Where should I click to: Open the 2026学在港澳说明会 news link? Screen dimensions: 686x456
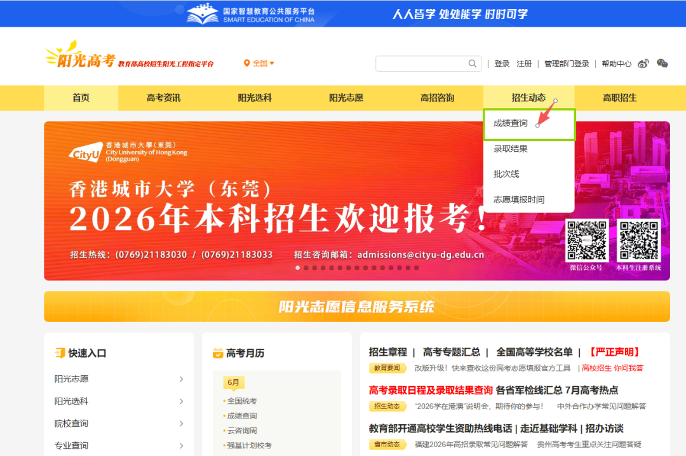[479, 406]
